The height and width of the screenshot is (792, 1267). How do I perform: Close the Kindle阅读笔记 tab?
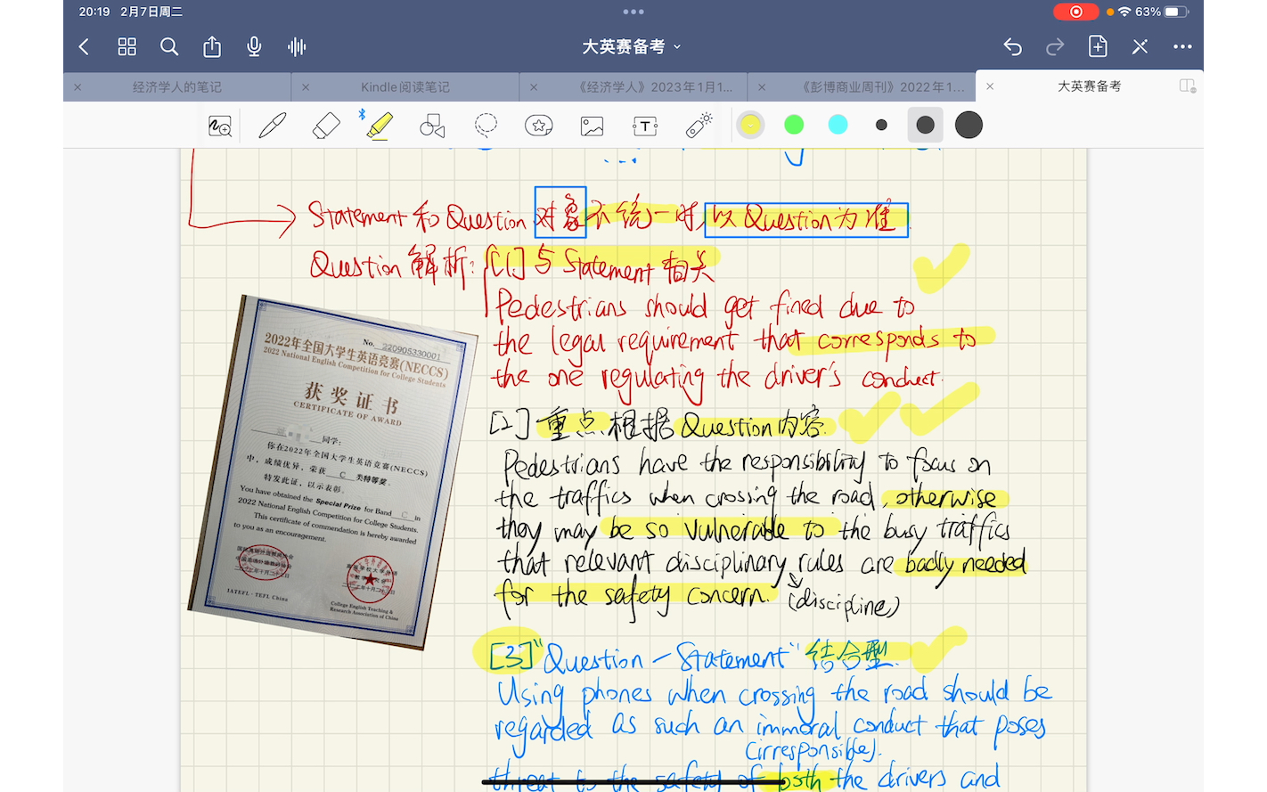coord(306,87)
